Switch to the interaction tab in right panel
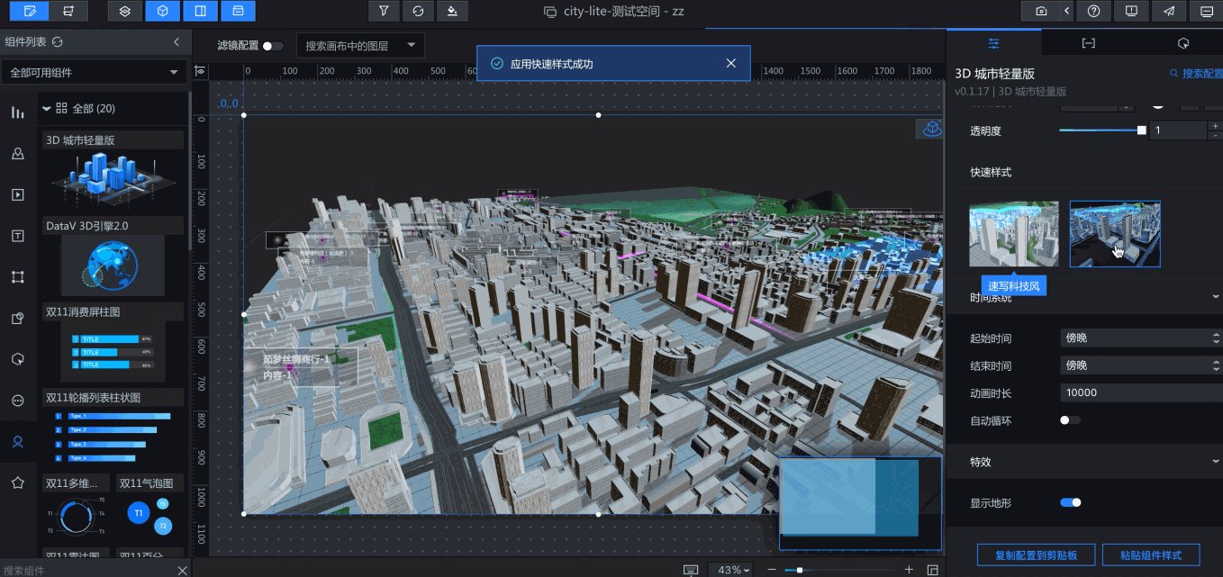The image size is (1223, 577). click(1183, 42)
